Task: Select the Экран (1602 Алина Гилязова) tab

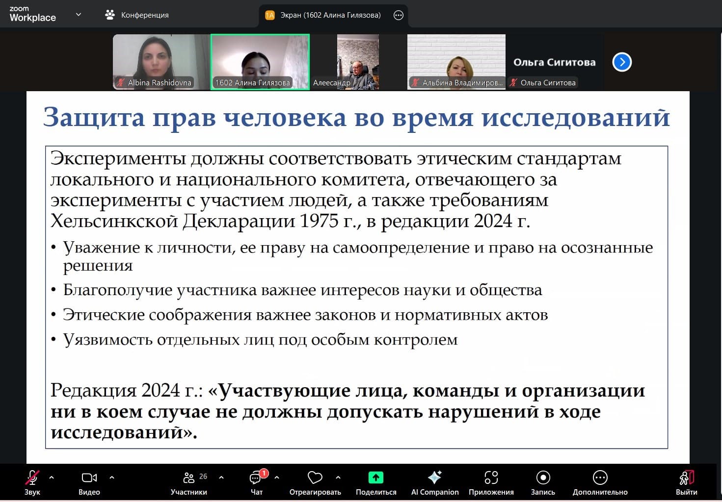Action: pos(324,15)
